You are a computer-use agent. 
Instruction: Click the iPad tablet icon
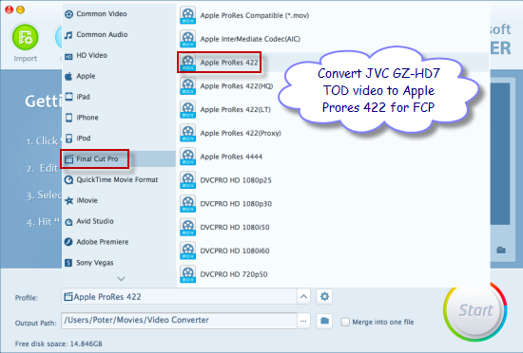(68, 97)
